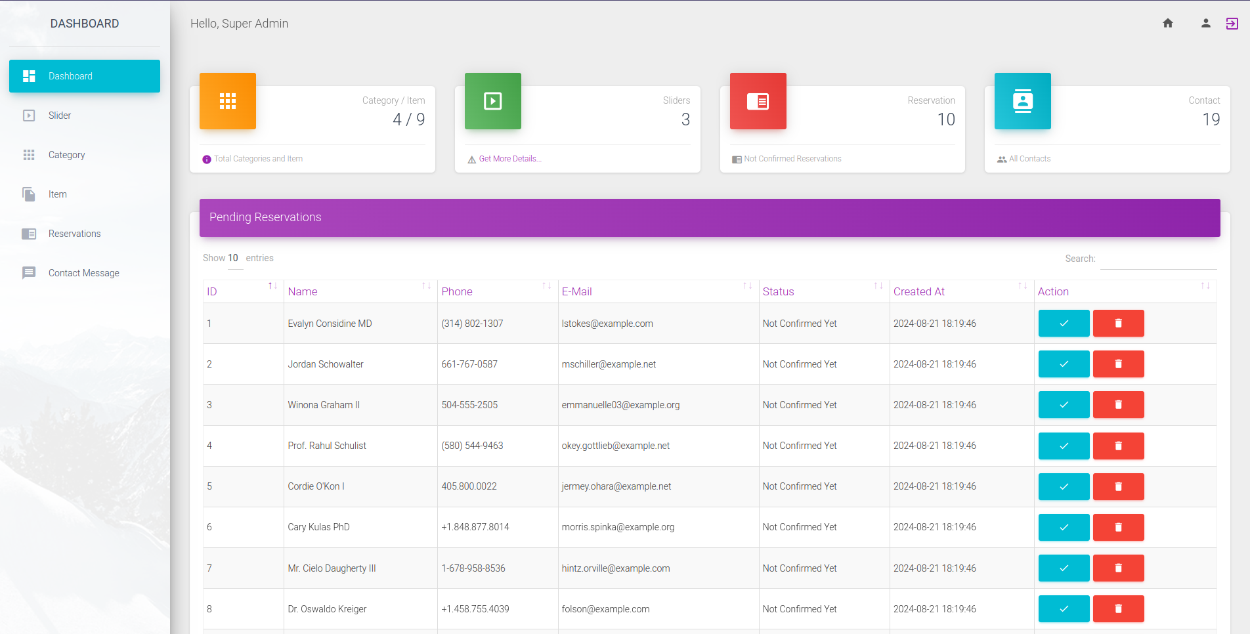
Task: Delete reservation for Winona Graham II
Action: [x=1119, y=405]
